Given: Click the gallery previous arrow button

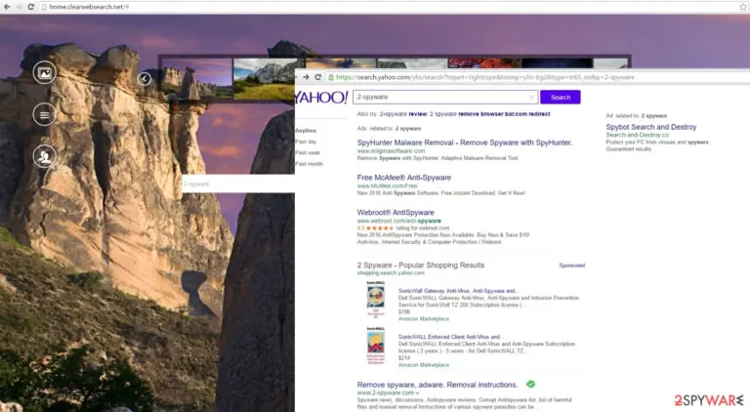Looking at the screenshot, I should 144,79.
